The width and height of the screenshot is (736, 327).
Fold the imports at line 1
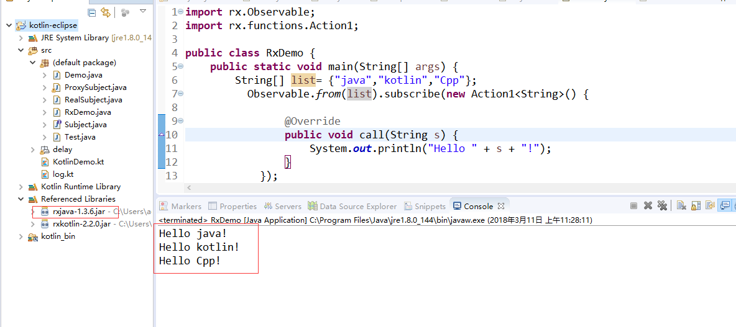(x=181, y=11)
